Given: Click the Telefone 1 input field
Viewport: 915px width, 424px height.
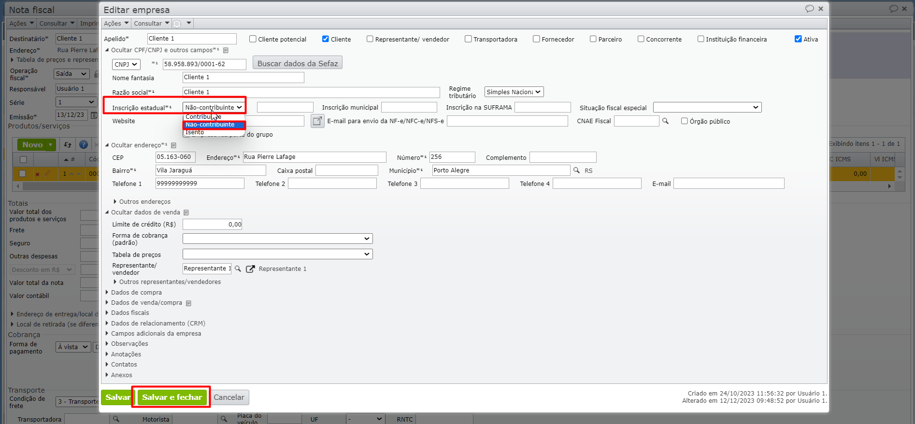Looking at the screenshot, I should point(200,184).
